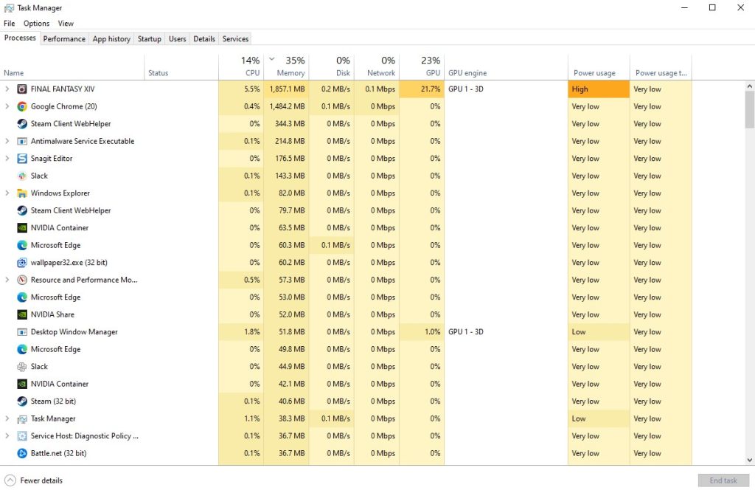Screen dimensions: 755x493
Task: Click the Microsoft Edge icon at 53.0 MB
Action: pos(22,297)
